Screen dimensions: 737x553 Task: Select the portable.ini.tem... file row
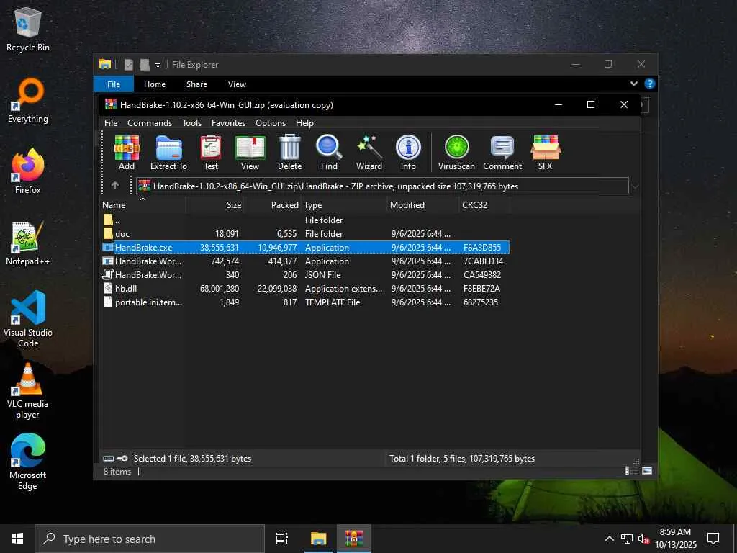click(305, 302)
